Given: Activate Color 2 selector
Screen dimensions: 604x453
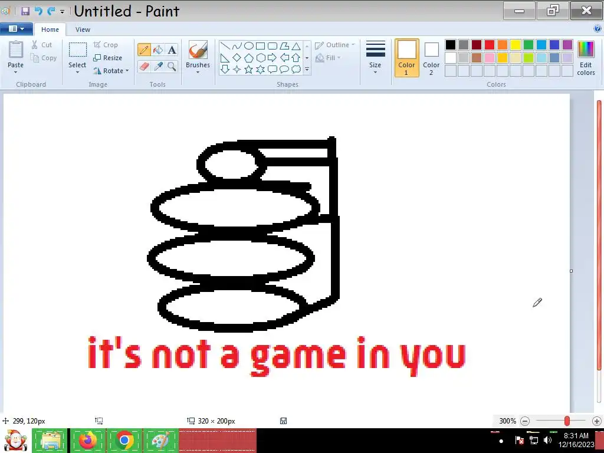Looking at the screenshot, I should click(431, 58).
